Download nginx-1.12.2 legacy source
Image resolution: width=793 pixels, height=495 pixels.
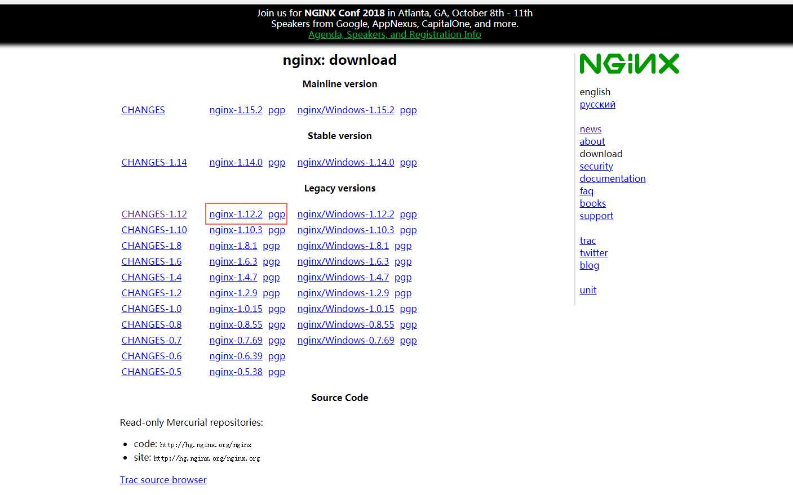point(236,214)
